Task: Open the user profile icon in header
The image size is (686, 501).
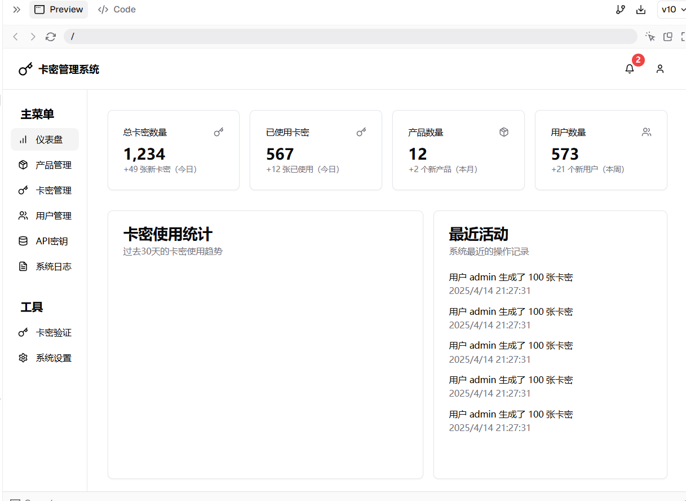Action: tap(660, 69)
